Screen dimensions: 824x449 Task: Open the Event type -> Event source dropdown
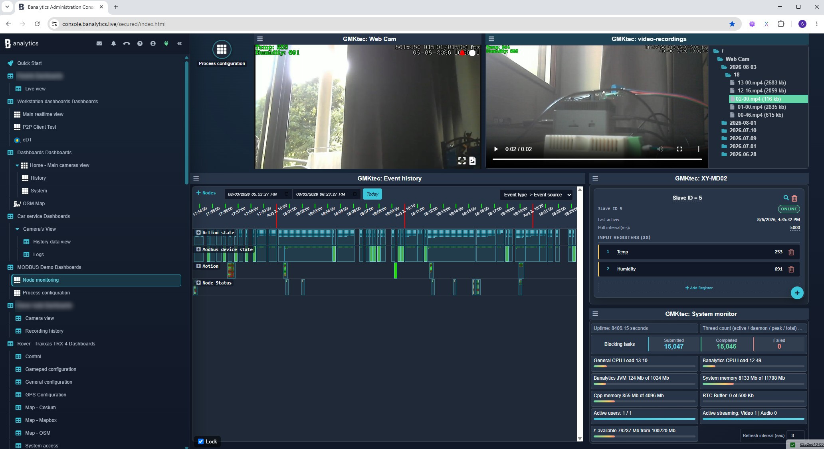coord(536,194)
